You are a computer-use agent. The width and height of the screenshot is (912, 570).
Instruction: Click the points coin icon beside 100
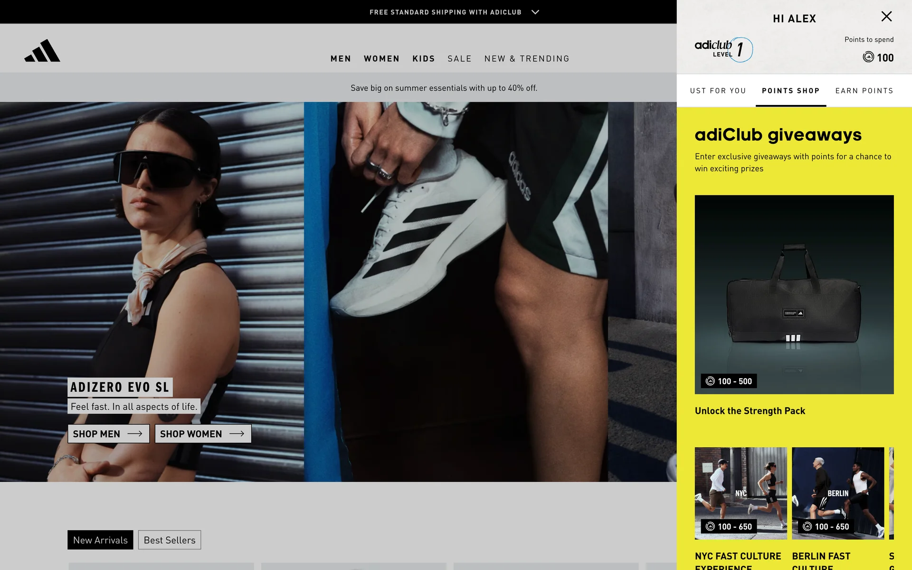[868, 57]
